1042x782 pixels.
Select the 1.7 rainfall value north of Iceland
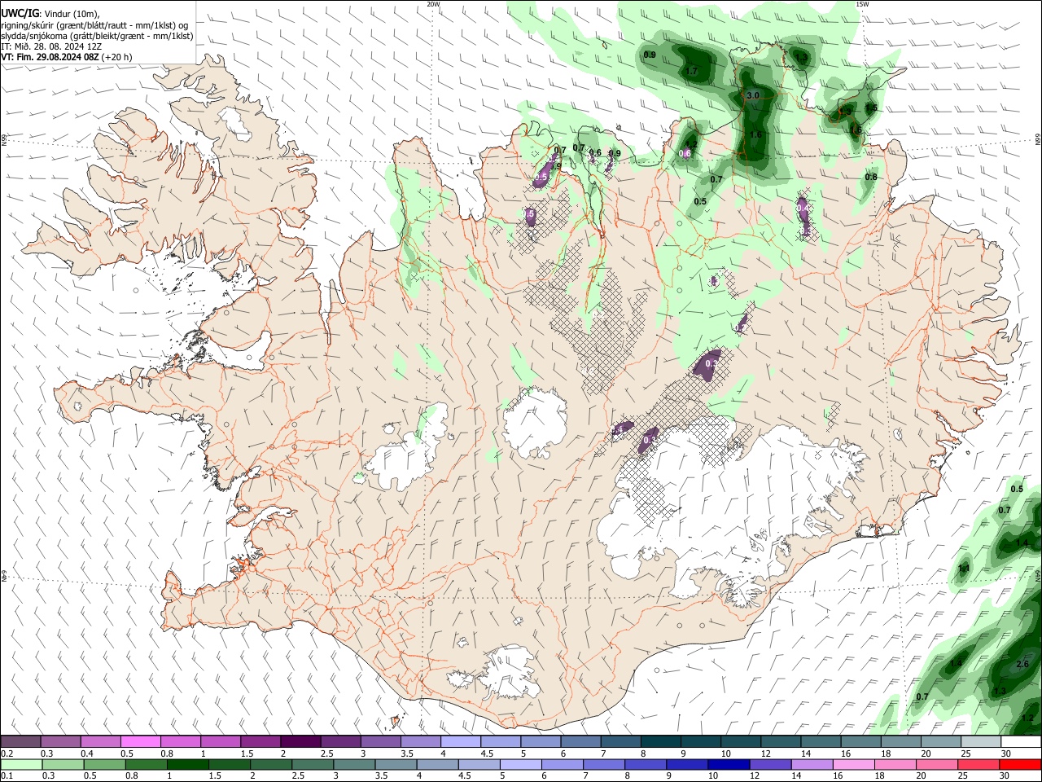pyautogui.click(x=692, y=72)
